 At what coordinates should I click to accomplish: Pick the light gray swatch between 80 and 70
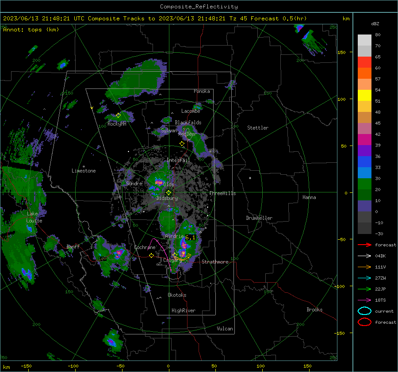click(x=364, y=40)
